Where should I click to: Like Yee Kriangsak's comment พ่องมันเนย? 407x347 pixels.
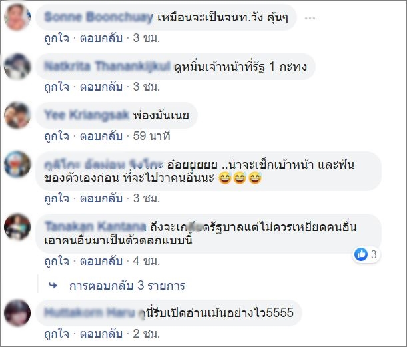click(x=57, y=136)
